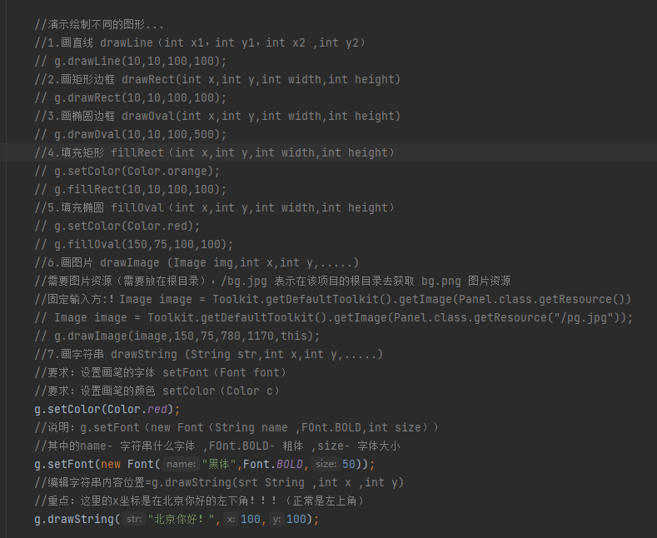The height and width of the screenshot is (538, 657).
Task: Click the number 50 font size value
Action: [350, 465]
